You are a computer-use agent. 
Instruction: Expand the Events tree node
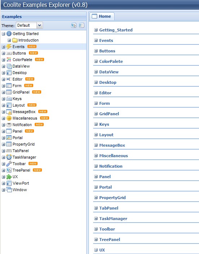[3, 47]
